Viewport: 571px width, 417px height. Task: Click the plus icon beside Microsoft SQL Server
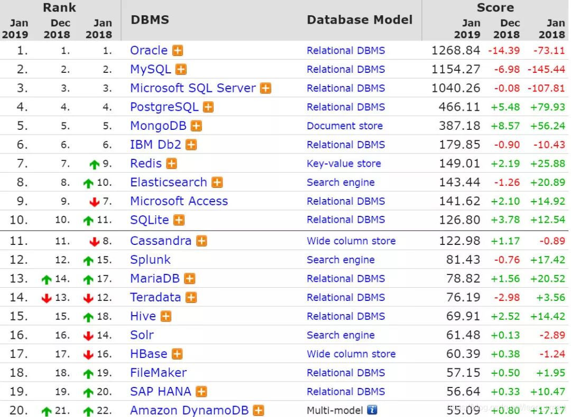[266, 88]
